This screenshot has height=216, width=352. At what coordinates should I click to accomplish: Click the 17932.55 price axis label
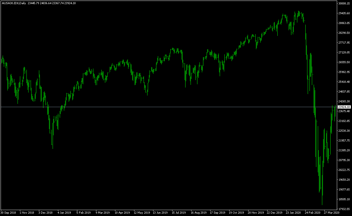(x=344, y=209)
